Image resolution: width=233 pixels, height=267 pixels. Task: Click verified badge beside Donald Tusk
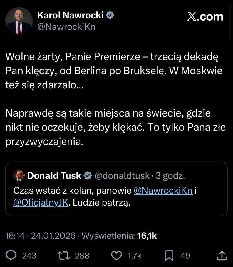pyautogui.click(x=88, y=175)
